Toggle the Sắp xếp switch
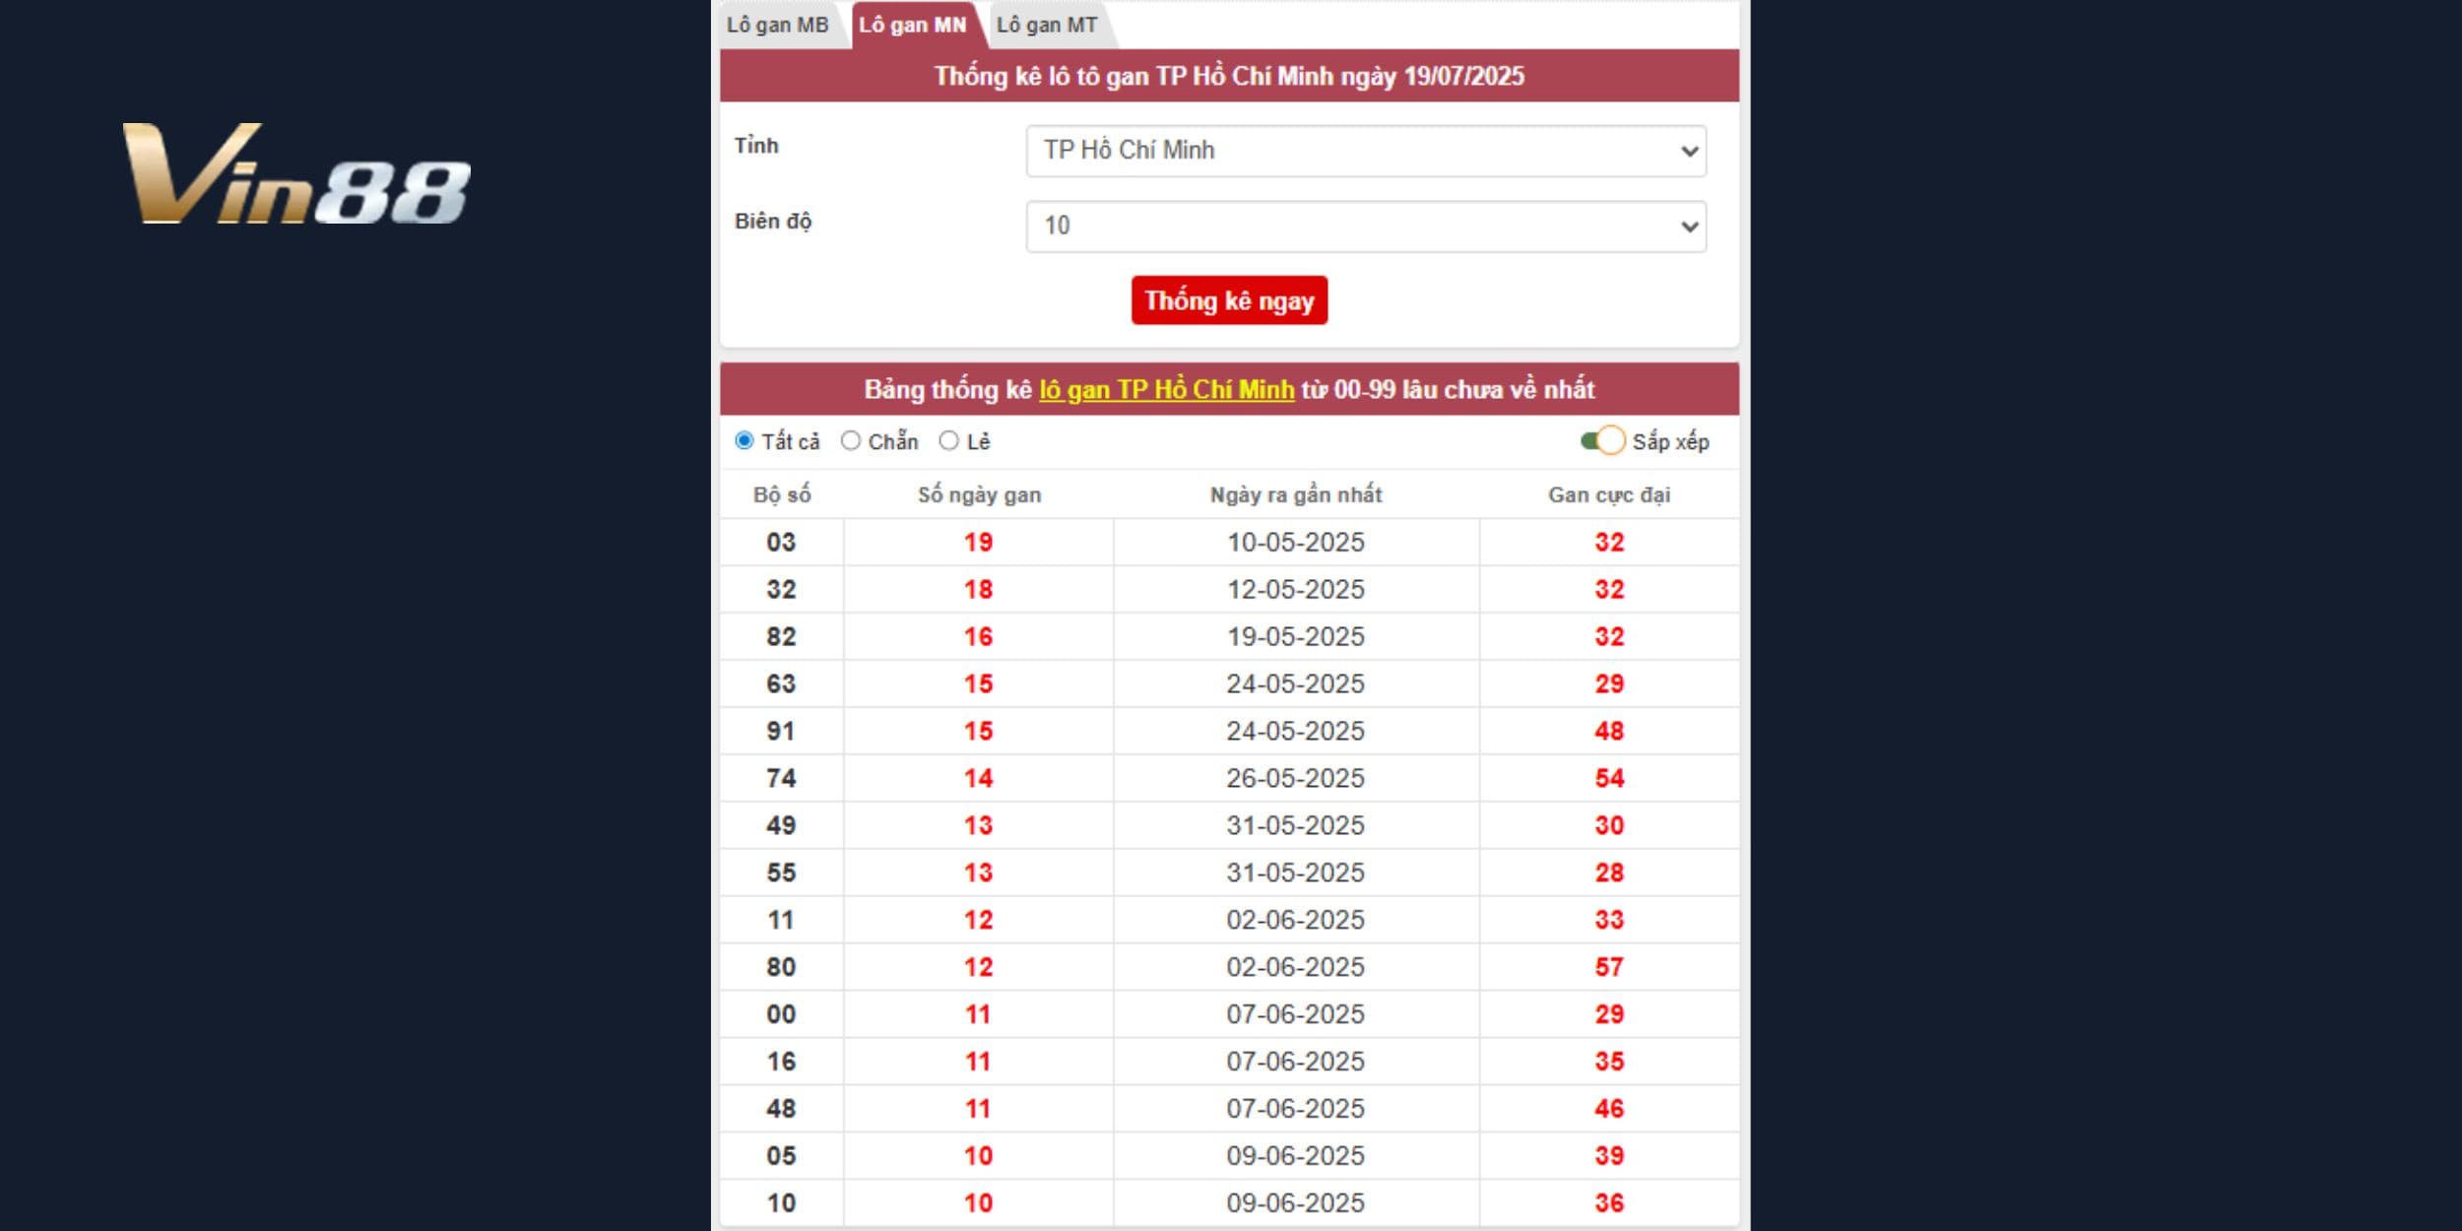 pos(1602,441)
